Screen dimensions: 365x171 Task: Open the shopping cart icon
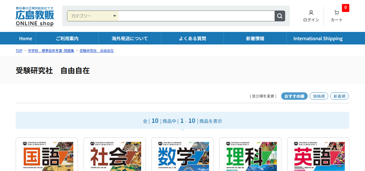(x=336, y=13)
